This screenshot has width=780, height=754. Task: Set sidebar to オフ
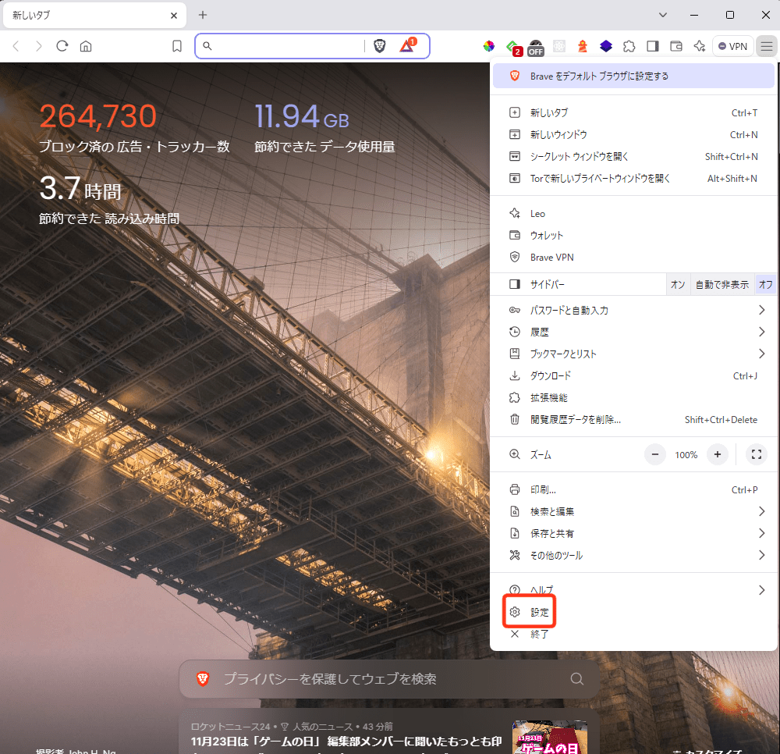click(x=765, y=285)
